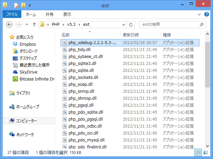Select the php_xdebug-2.2.1-5.3 file icon
213x159 pixels.
click(65, 43)
